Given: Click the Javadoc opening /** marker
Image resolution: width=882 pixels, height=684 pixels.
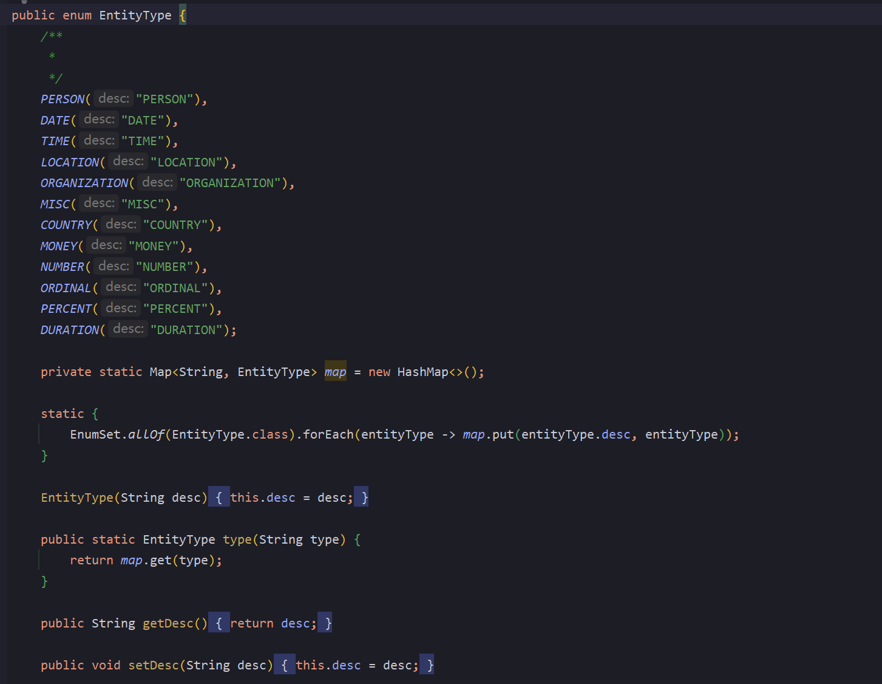Looking at the screenshot, I should point(52,36).
